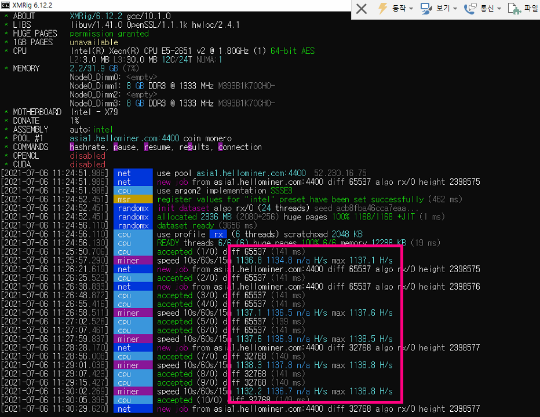Click the XMRig 6.12.2 window title
This screenshot has width=540, height=417.
(32, 5)
